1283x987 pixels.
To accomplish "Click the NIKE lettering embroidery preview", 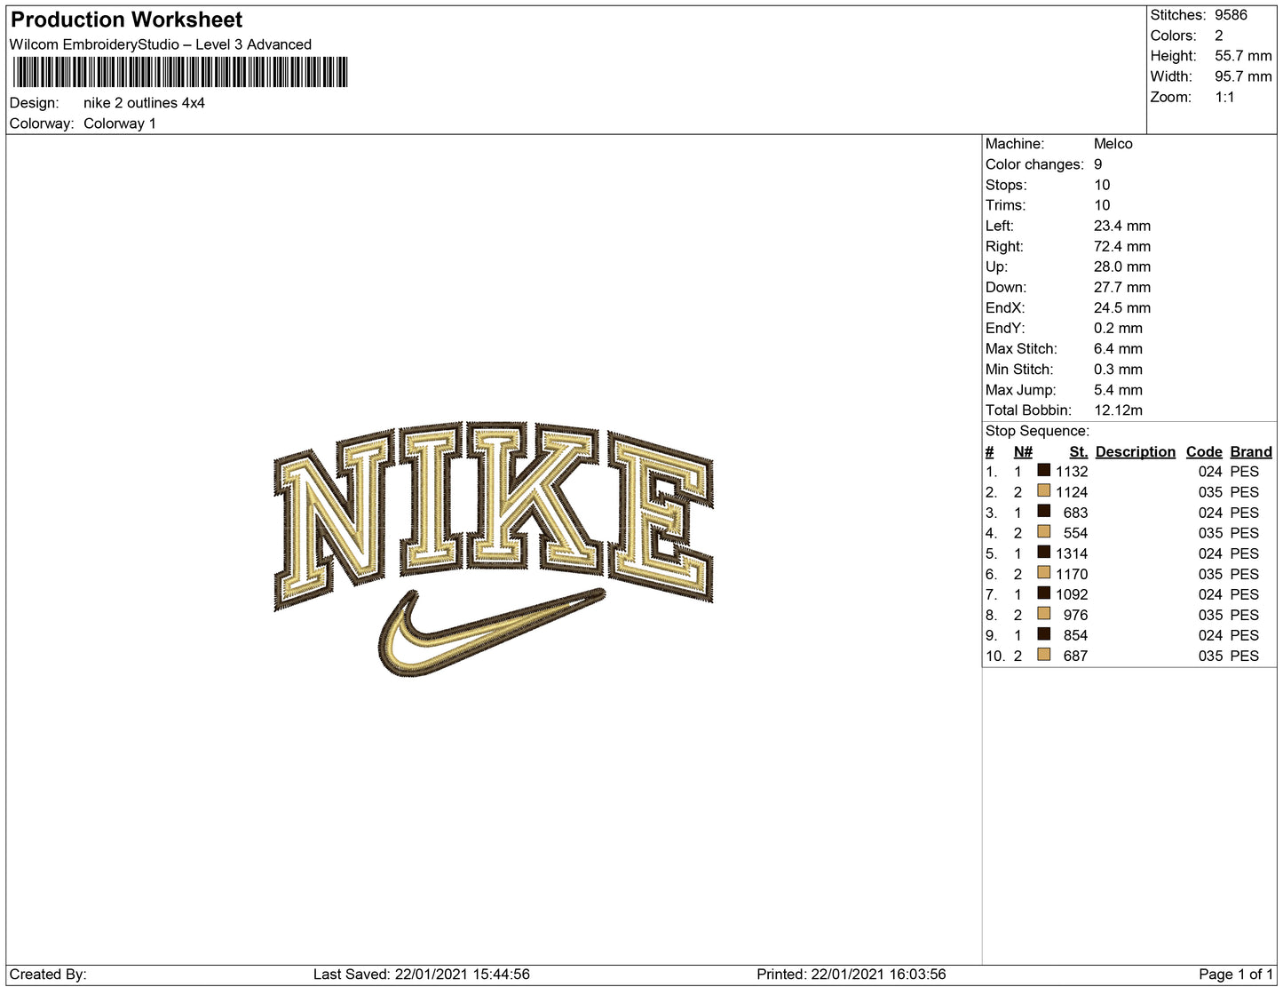I will [494, 515].
